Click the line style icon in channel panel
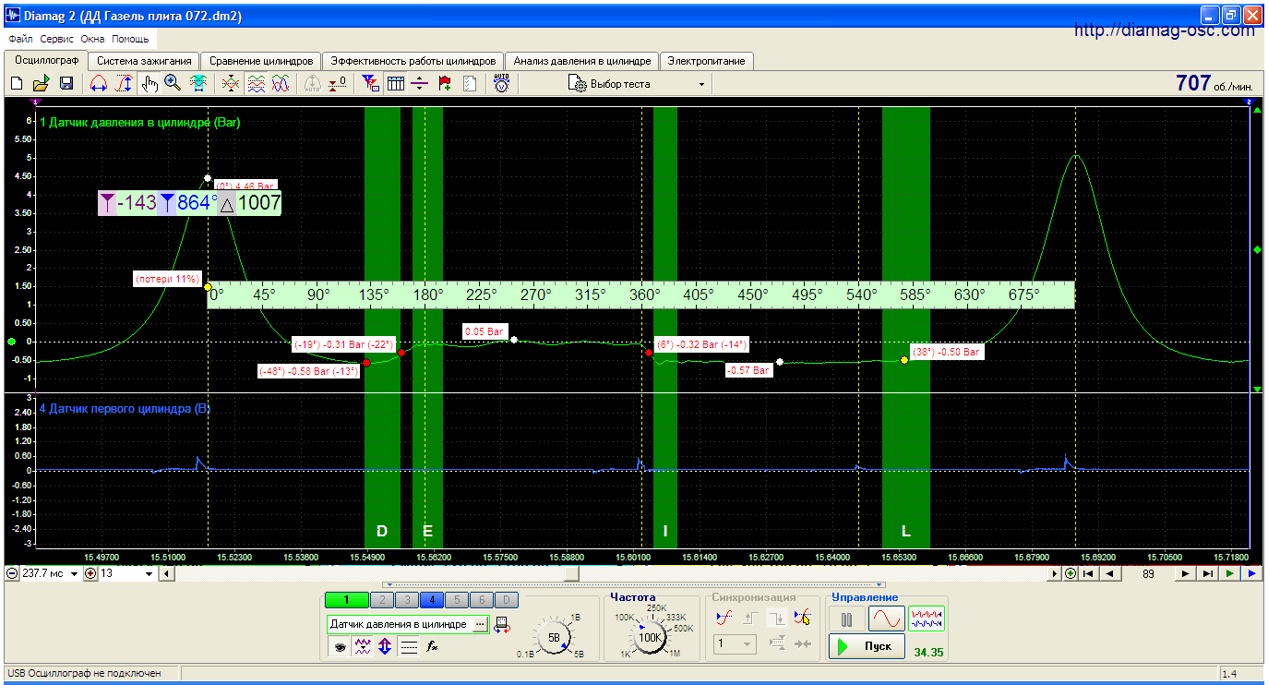This screenshot has height=685, width=1268. click(409, 647)
